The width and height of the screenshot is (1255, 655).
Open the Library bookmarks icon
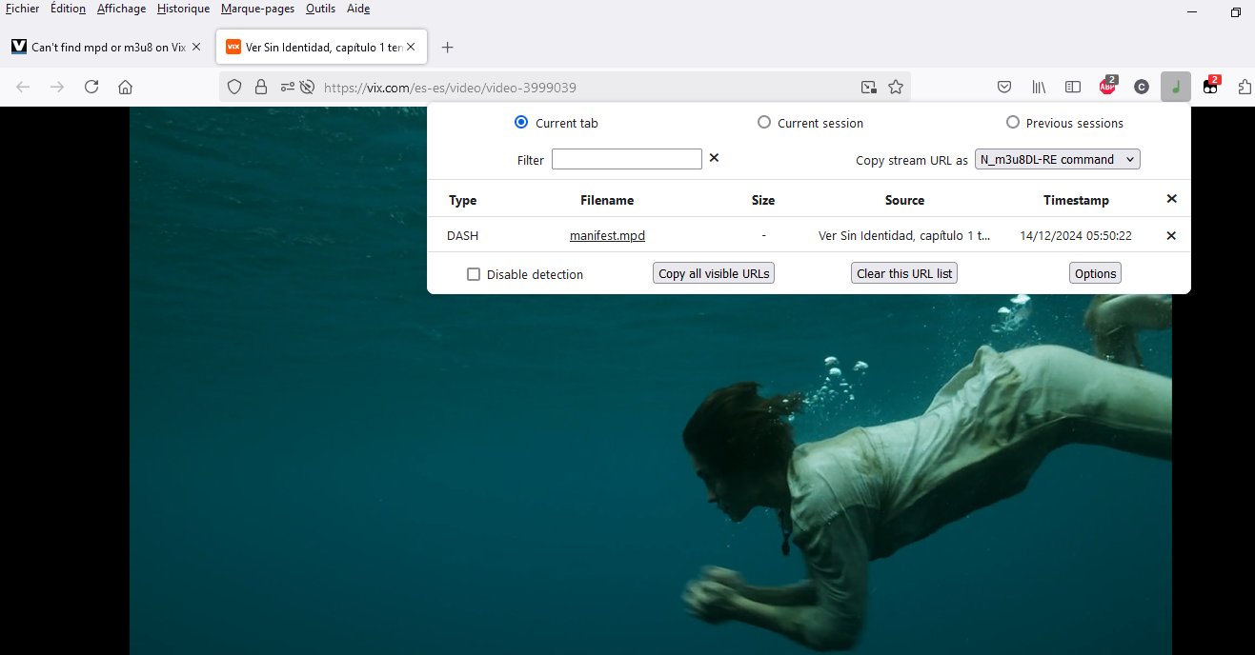(1039, 87)
